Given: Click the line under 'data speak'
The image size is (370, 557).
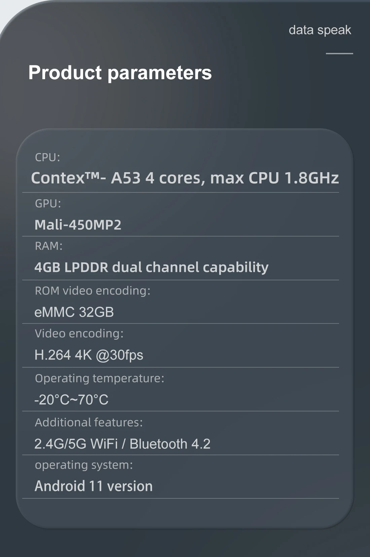Looking at the screenshot, I should [339, 53].
